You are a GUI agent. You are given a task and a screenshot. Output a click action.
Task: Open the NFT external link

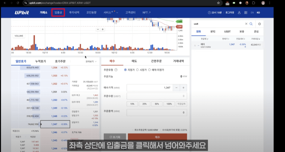(x=147, y=13)
